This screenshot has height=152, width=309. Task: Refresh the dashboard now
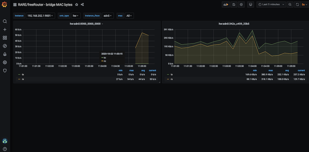(297, 4)
